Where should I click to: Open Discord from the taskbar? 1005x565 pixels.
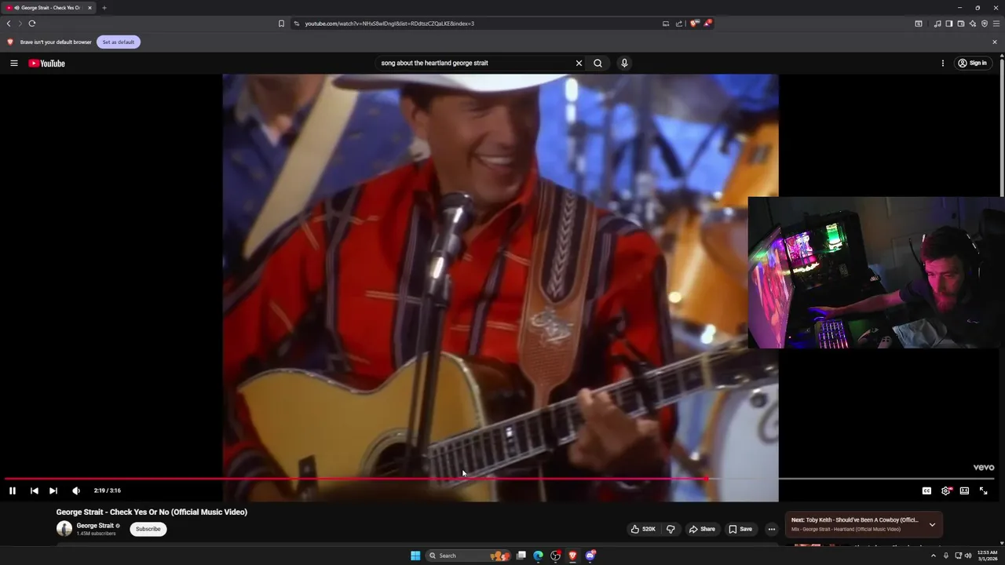click(590, 556)
